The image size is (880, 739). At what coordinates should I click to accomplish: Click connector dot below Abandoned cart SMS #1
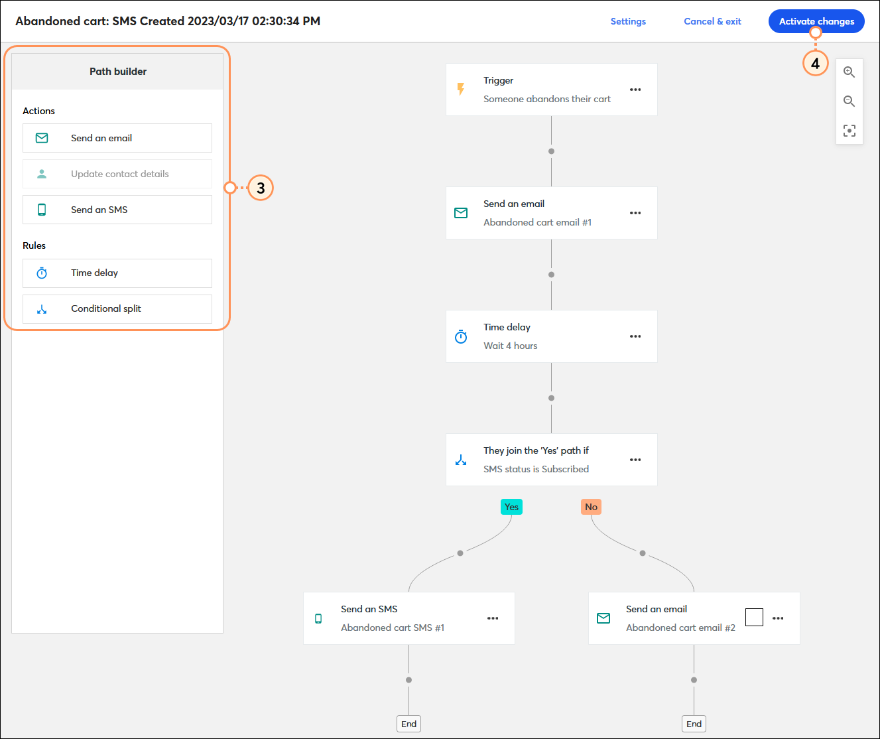point(409,680)
